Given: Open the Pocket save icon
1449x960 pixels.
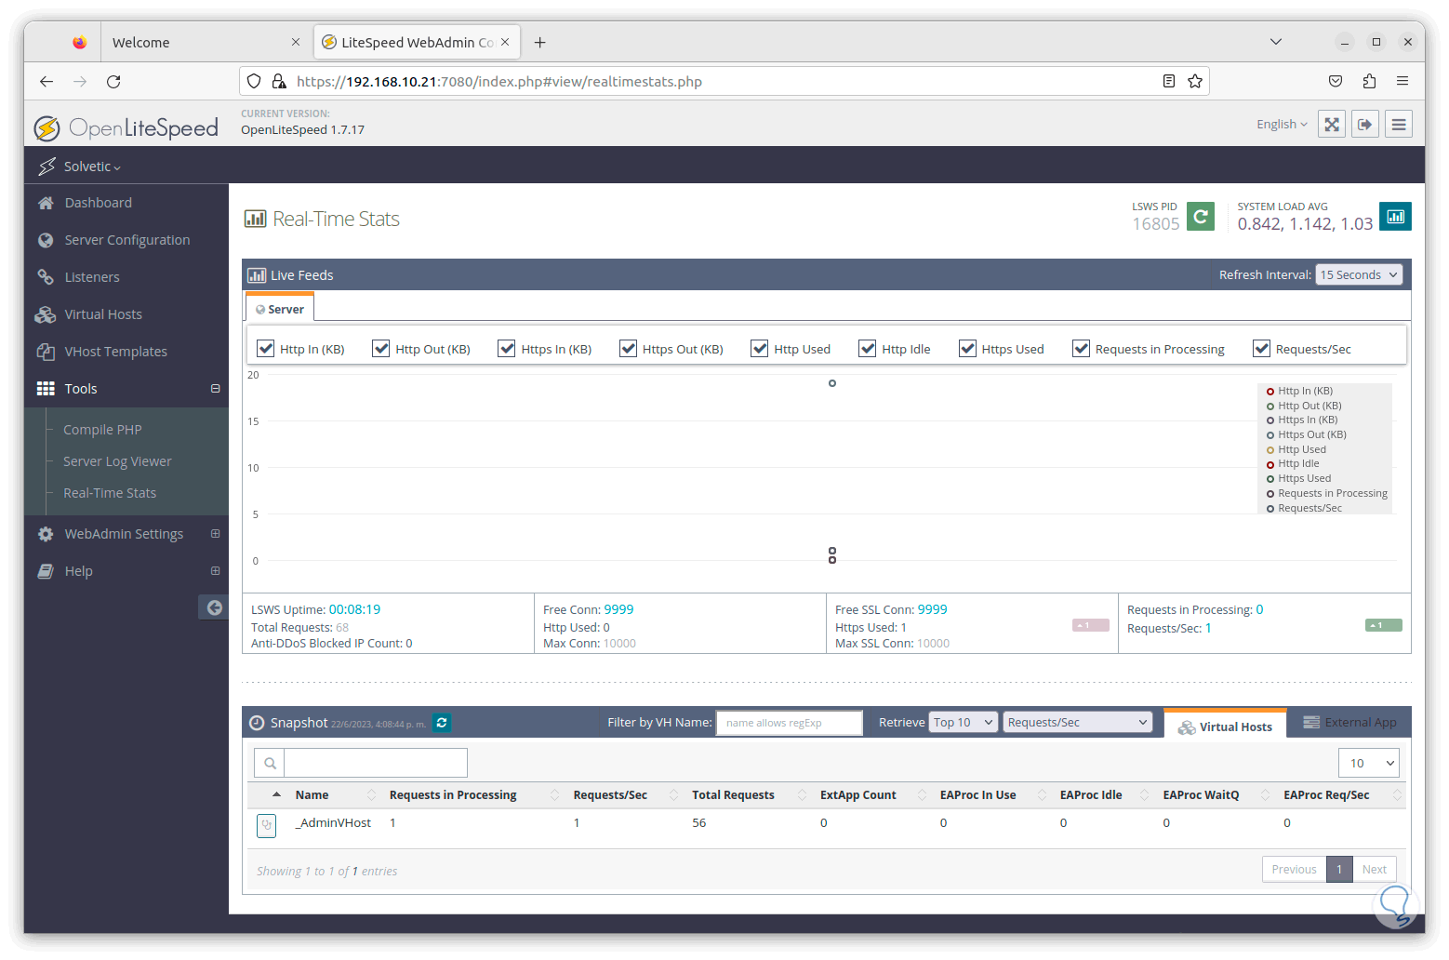Looking at the screenshot, I should tap(1336, 82).
